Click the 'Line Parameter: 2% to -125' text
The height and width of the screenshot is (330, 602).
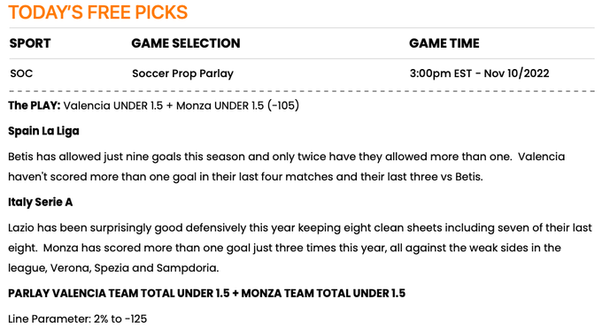[x=78, y=318]
